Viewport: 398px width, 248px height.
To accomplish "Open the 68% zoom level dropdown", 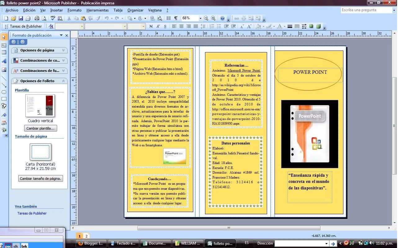I will coord(200,18).
